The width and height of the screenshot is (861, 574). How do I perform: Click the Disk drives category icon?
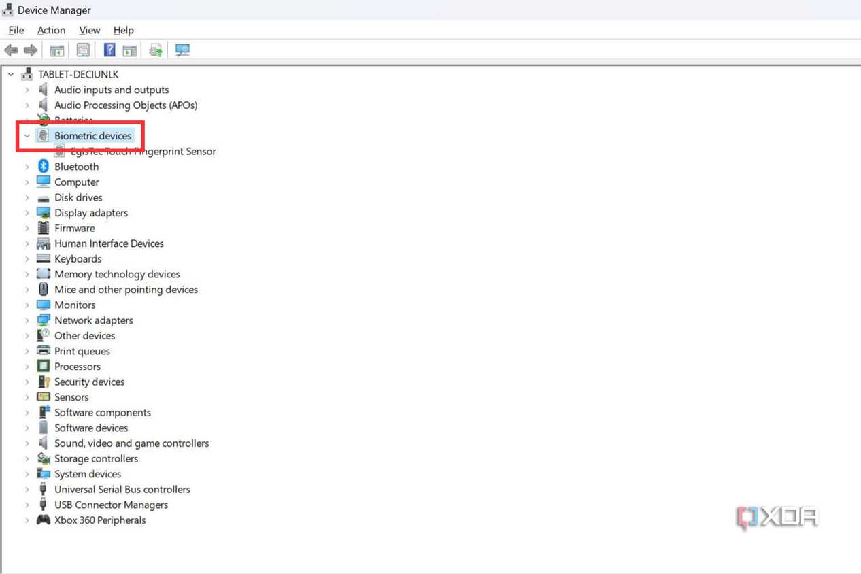44,197
